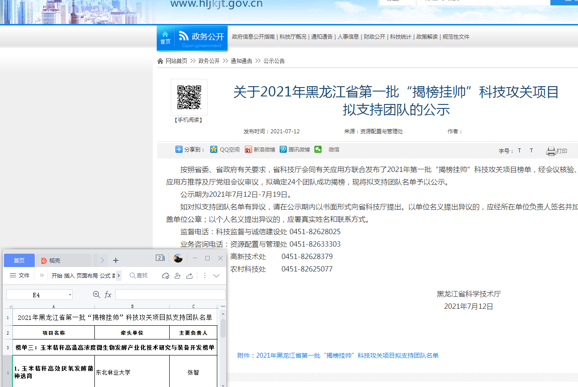578x387 pixels.
Task: Click the fx insert function icon
Action: pos(108,295)
